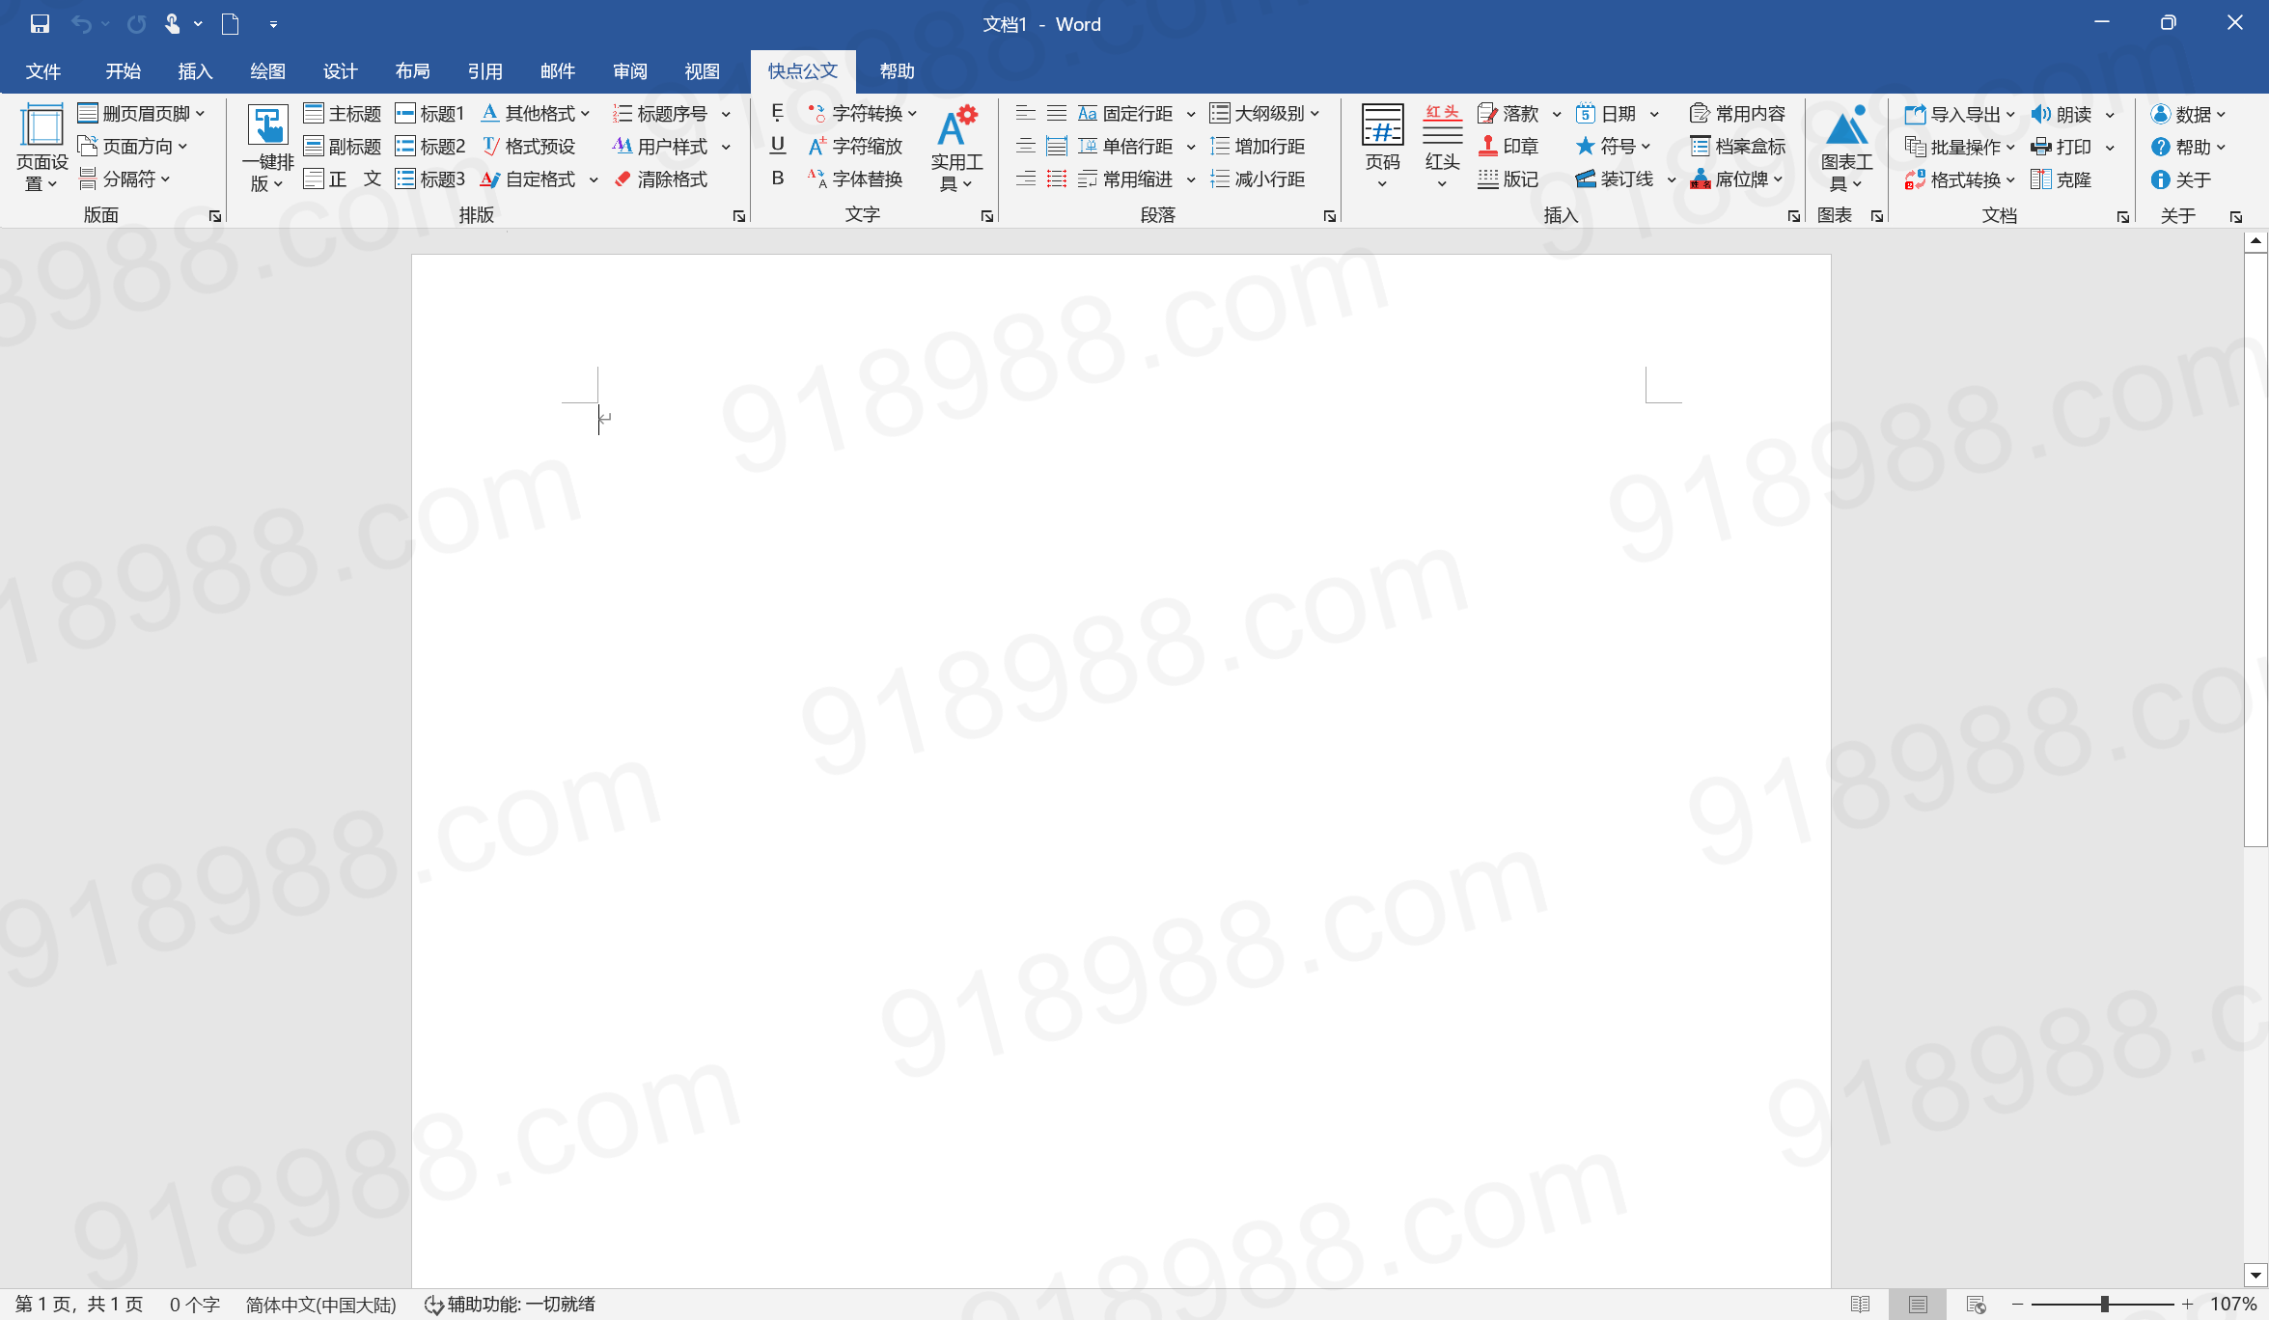Apply the 标题2 heading style
The width and height of the screenshot is (2269, 1320).
click(x=430, y=147)
